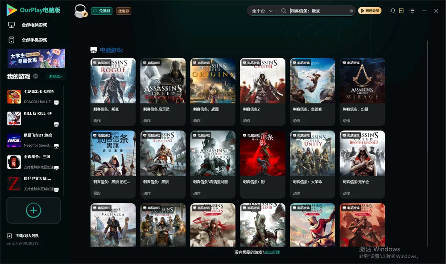
Task: Click the 刺客信条3高清重制版 title
Action: 211,182
